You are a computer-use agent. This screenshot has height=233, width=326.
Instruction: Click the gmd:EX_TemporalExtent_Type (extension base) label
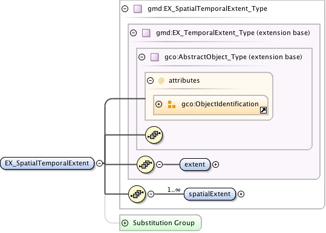(233, 33)
